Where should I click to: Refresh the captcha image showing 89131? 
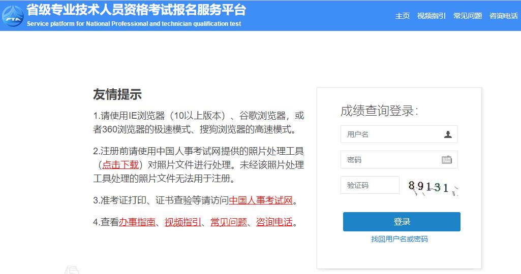click(433, 187)
